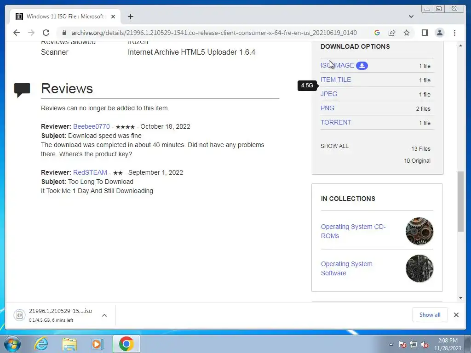
Task: Click the network tray icon
Action: pos(414,344)
